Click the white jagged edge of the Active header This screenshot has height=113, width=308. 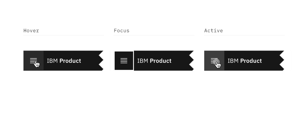[x=287, y=61]
